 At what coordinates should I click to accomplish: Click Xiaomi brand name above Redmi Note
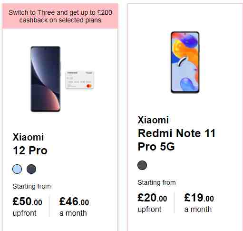(x=153, y=120)
